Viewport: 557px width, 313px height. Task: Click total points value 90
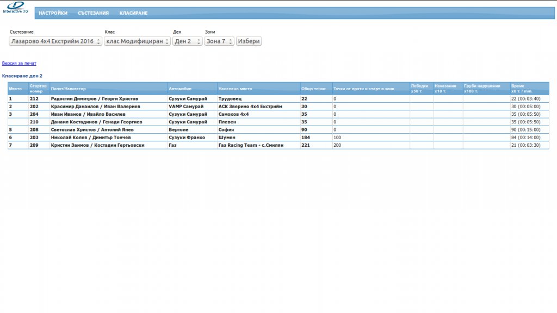(x=304, y=130)
